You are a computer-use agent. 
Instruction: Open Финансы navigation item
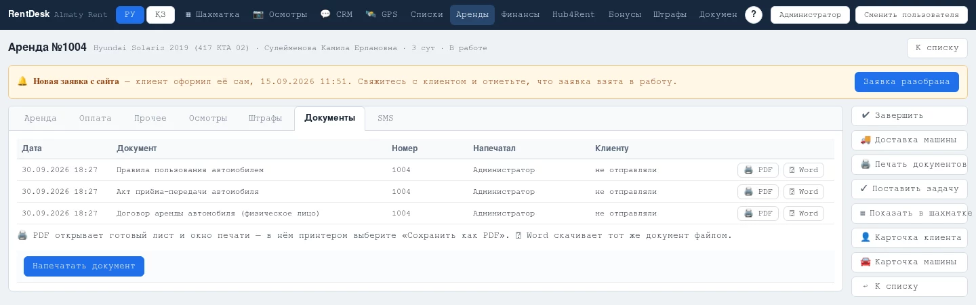[x=521, y=15]
